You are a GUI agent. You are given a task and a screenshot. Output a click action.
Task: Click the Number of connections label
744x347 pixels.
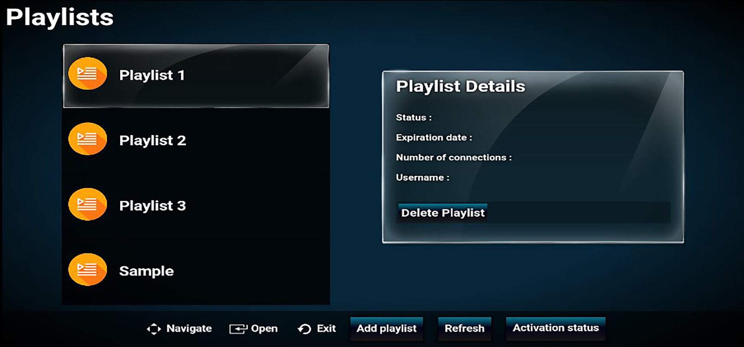pyautogui.click(x=454, y=157)
